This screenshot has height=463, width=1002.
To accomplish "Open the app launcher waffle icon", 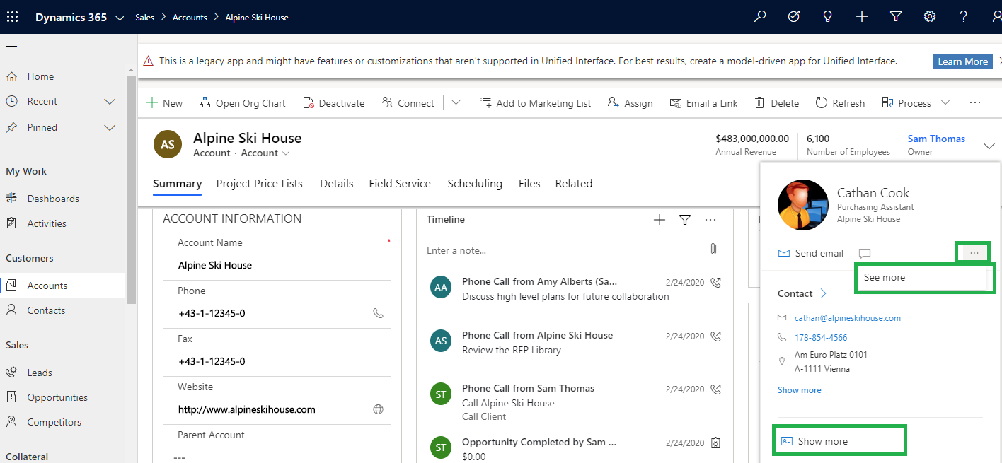I will [x=12, y=17].
